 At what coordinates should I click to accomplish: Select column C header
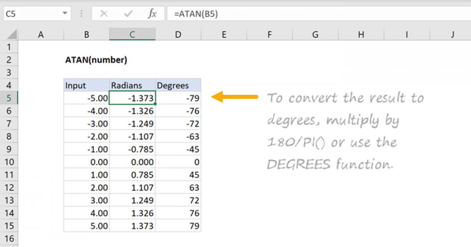[132, 35]
